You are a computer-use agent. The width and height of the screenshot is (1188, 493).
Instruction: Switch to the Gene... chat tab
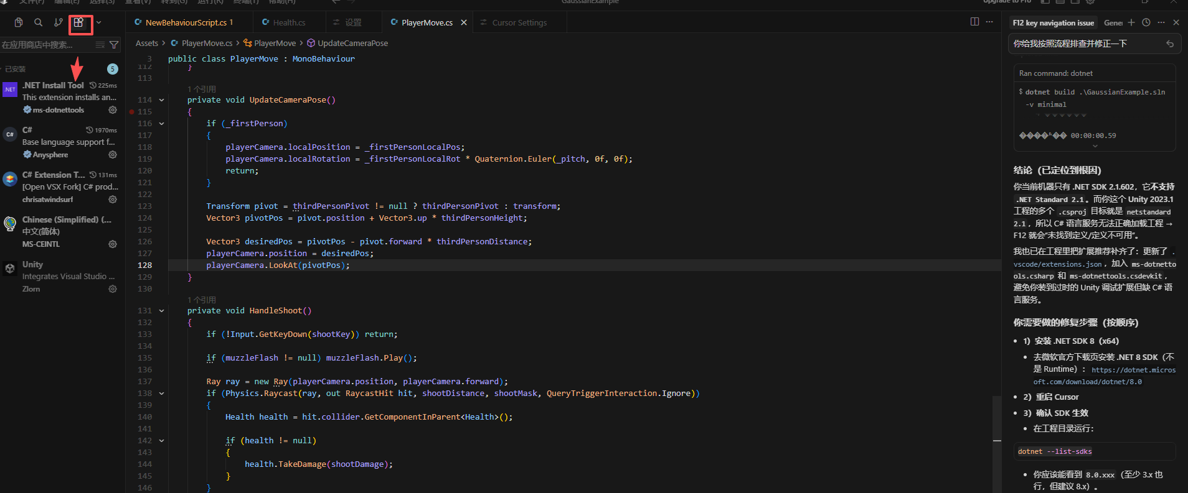tap(1113, 23)
